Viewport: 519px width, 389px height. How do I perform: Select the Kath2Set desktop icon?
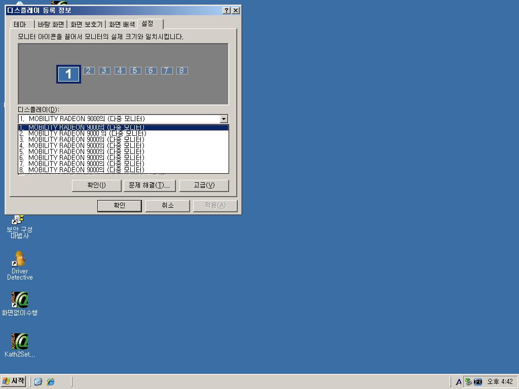[20, 345]
